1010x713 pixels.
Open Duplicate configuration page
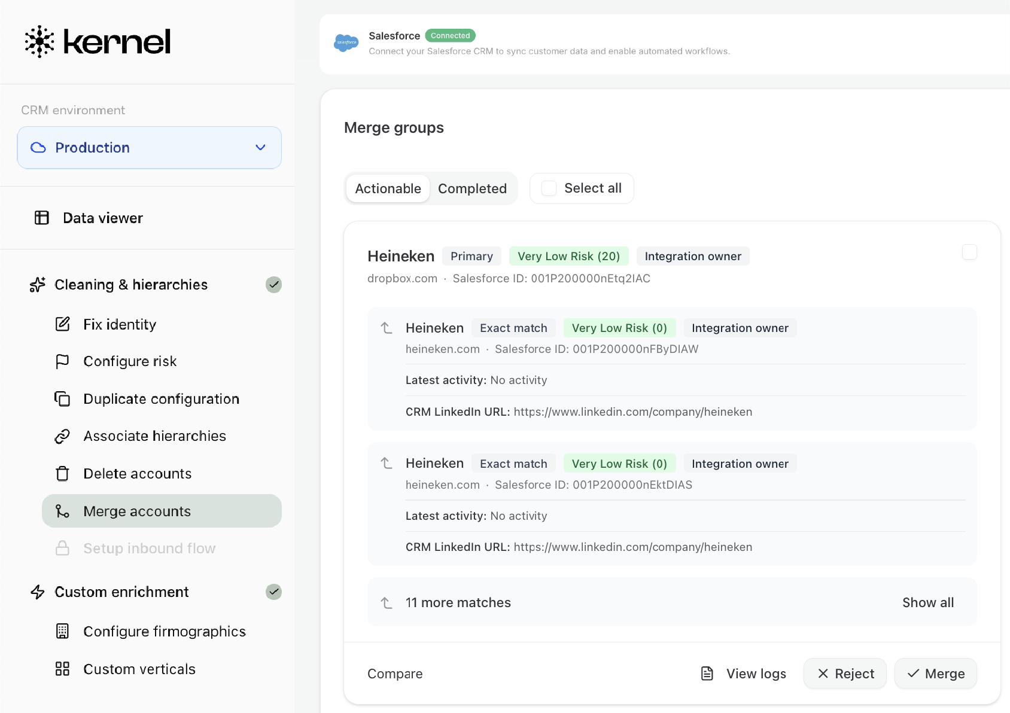[162, 398]
